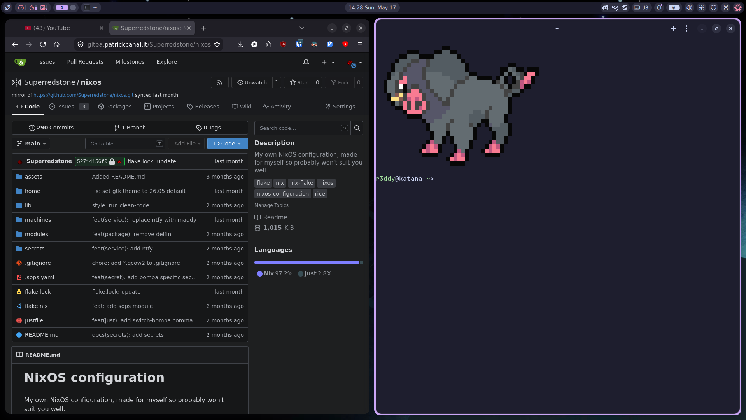Open the volume control in the top bar
The height and width of the screenshot is (420, 746).
coord(689,7)
